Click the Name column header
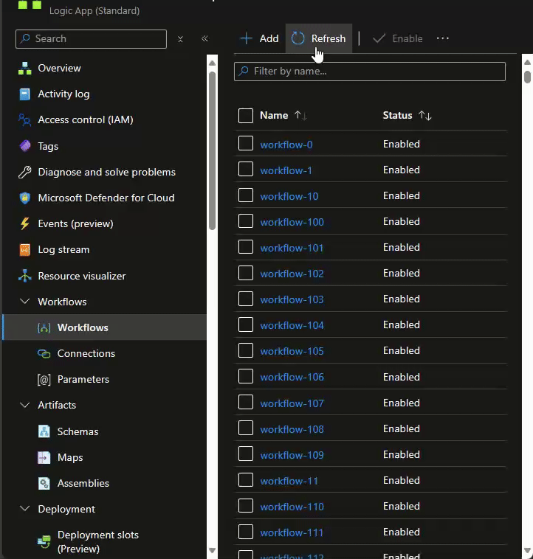Image resolution: width=533 pixels, height=559 pixels. [x=274, y=116]
